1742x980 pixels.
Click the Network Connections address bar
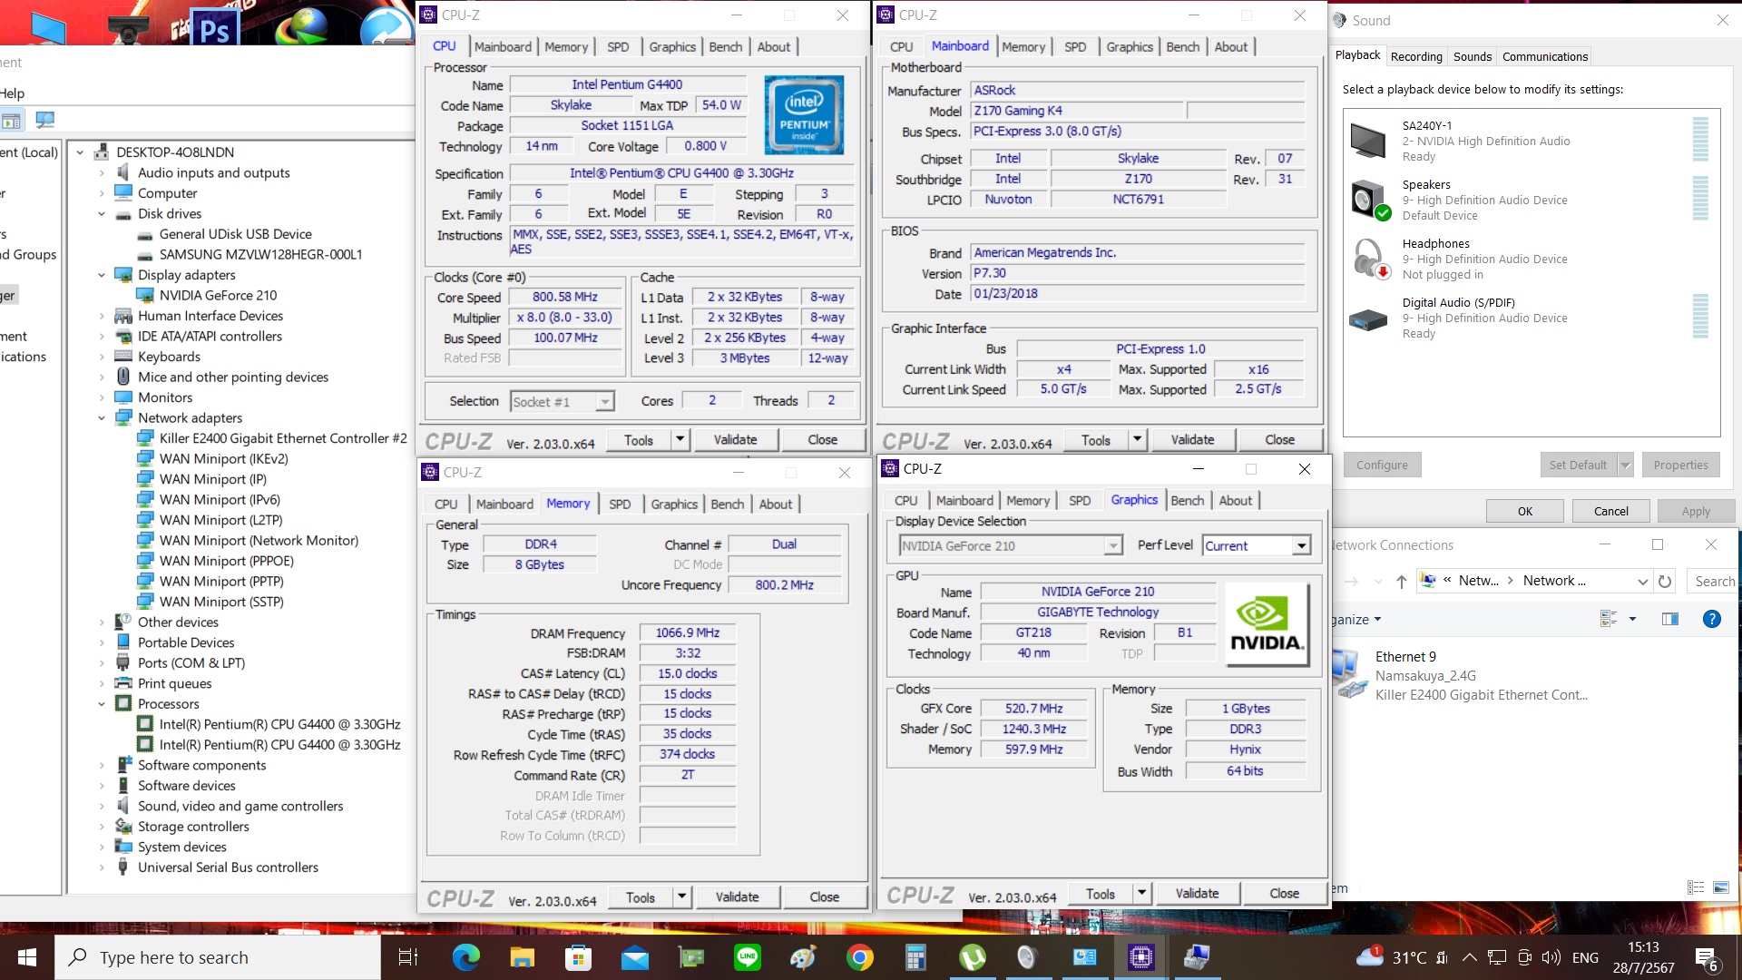pyautogui.click(x=1533, y=581)
